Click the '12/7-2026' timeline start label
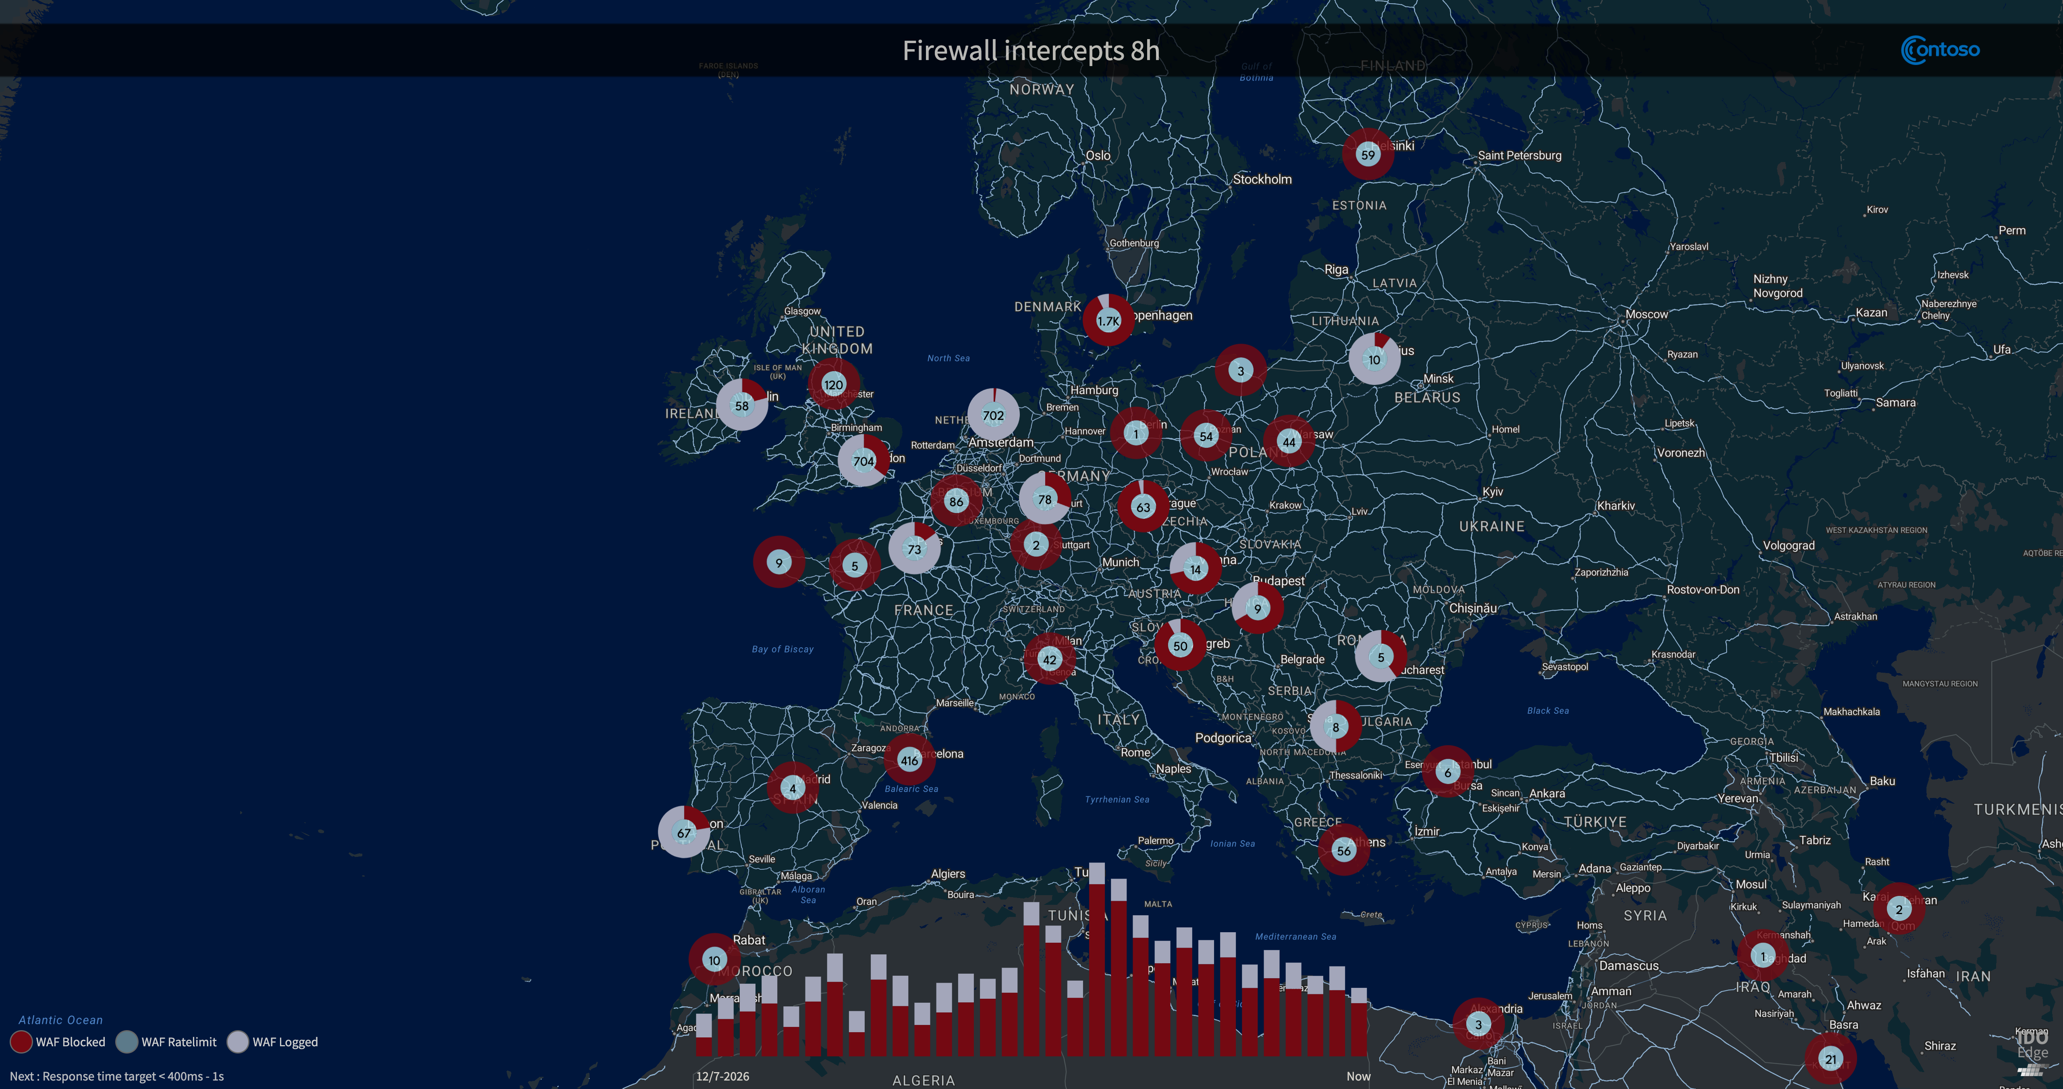Screen dimensions: 2063x1089 pyautogui.click(x=722, y=1076)
